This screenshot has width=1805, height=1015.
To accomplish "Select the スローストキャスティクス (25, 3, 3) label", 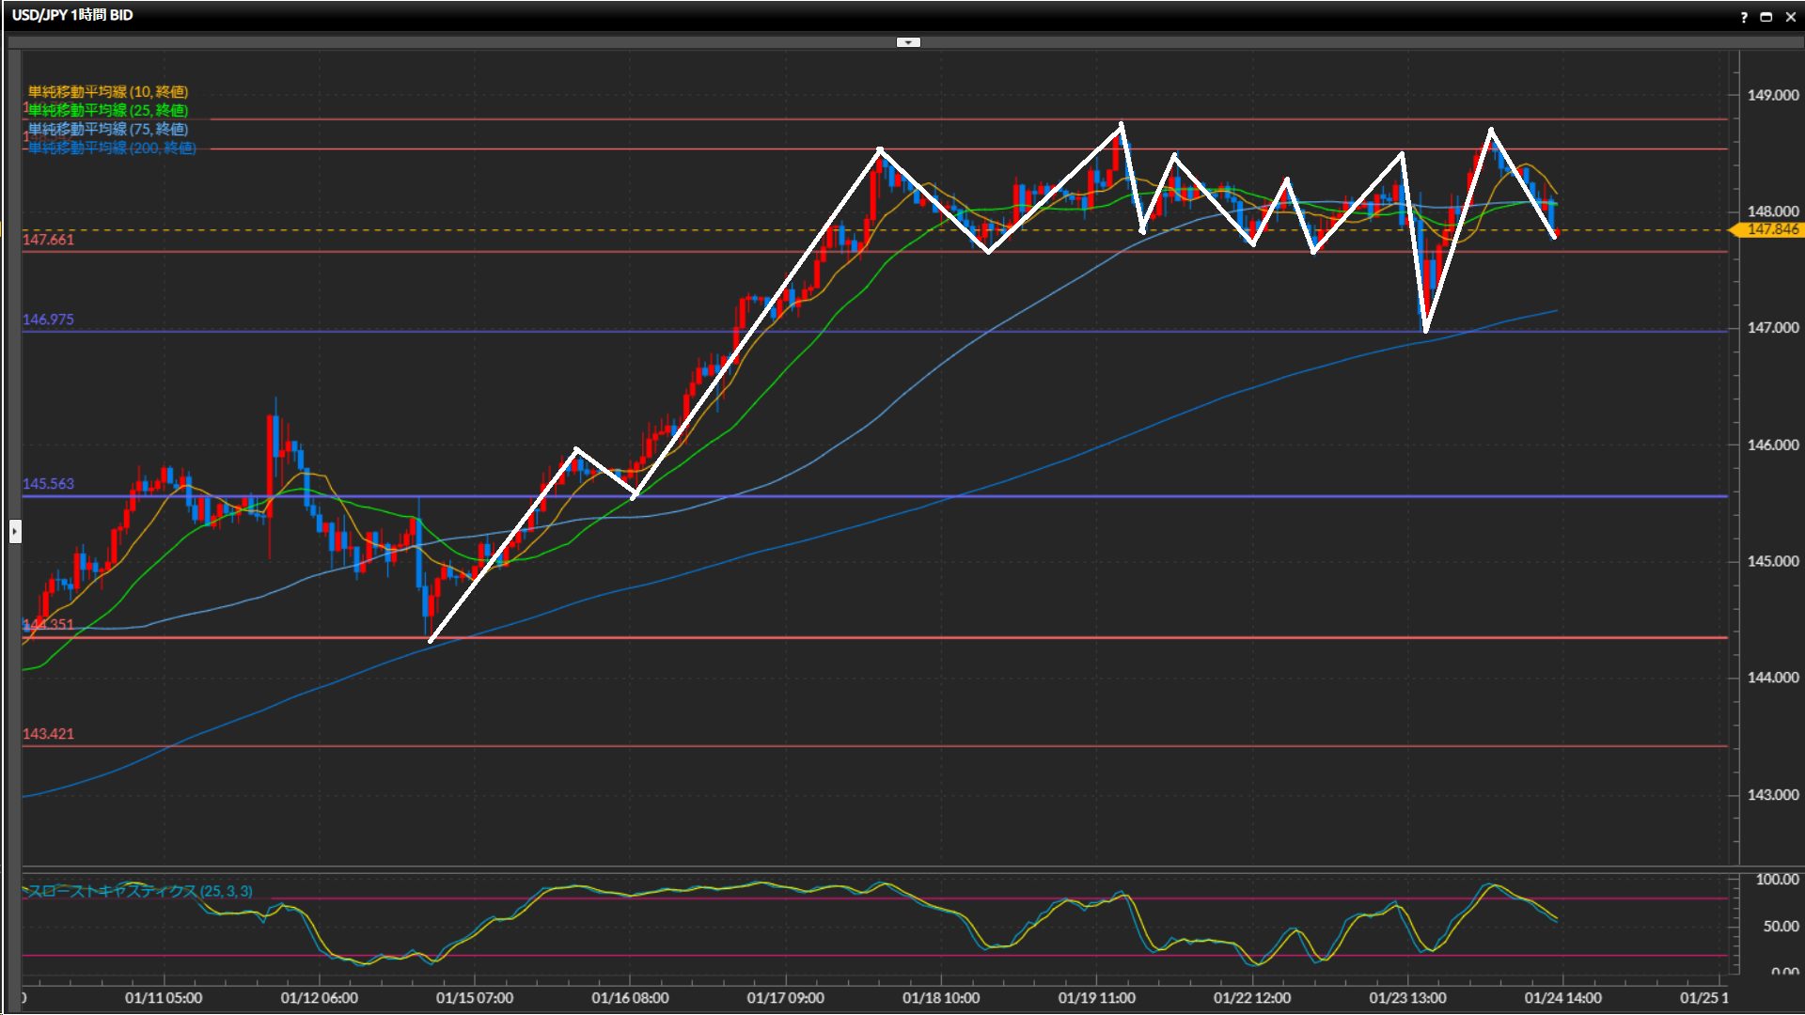I will click(x=139, y=891).
